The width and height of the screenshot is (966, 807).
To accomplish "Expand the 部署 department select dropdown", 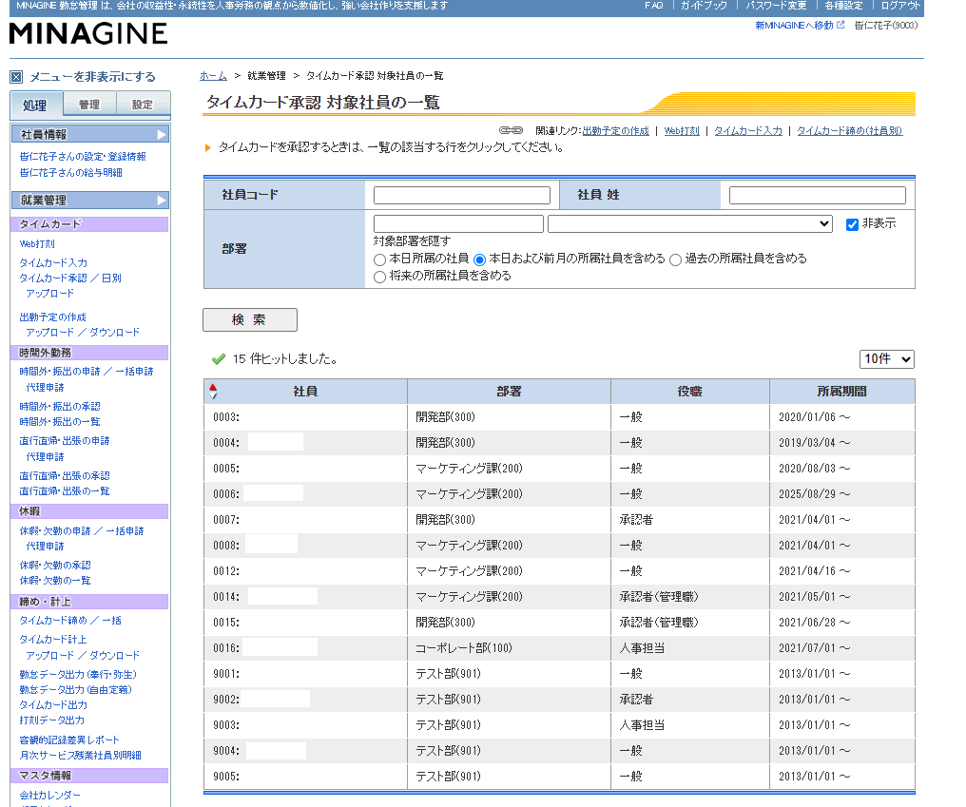I will tap(689, 224).
